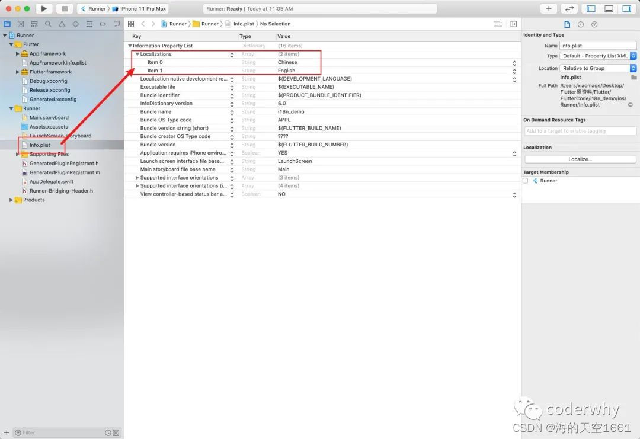640x439 pixels.
Task: Collapse the Flutter group
Action: point(11,44)
